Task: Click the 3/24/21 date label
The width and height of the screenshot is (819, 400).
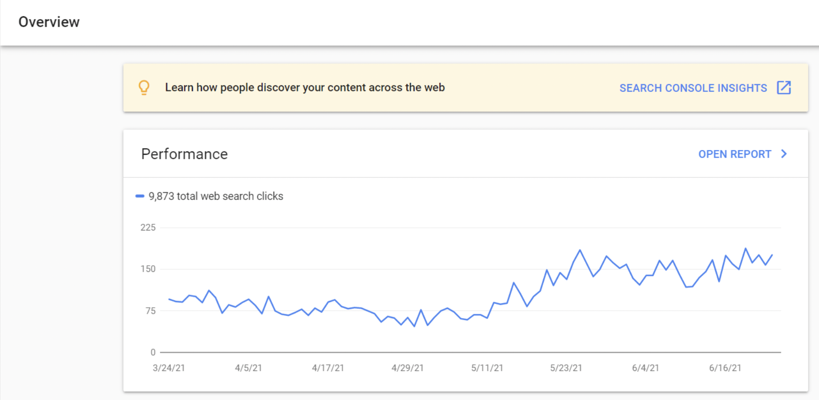Action: click(x=169, y=368)
